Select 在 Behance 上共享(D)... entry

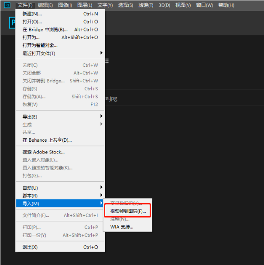[x=60, y=140]
